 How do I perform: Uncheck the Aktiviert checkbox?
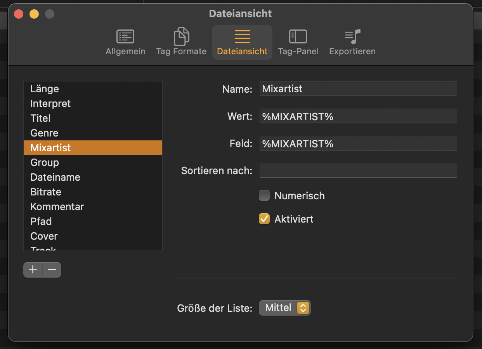pos(264,219)
